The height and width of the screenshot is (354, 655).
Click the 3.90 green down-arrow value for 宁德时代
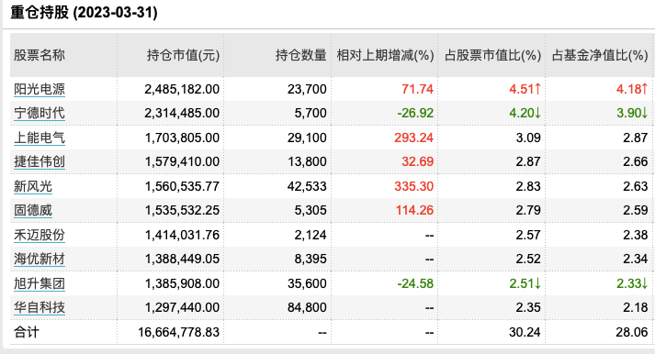coord(632,113)
